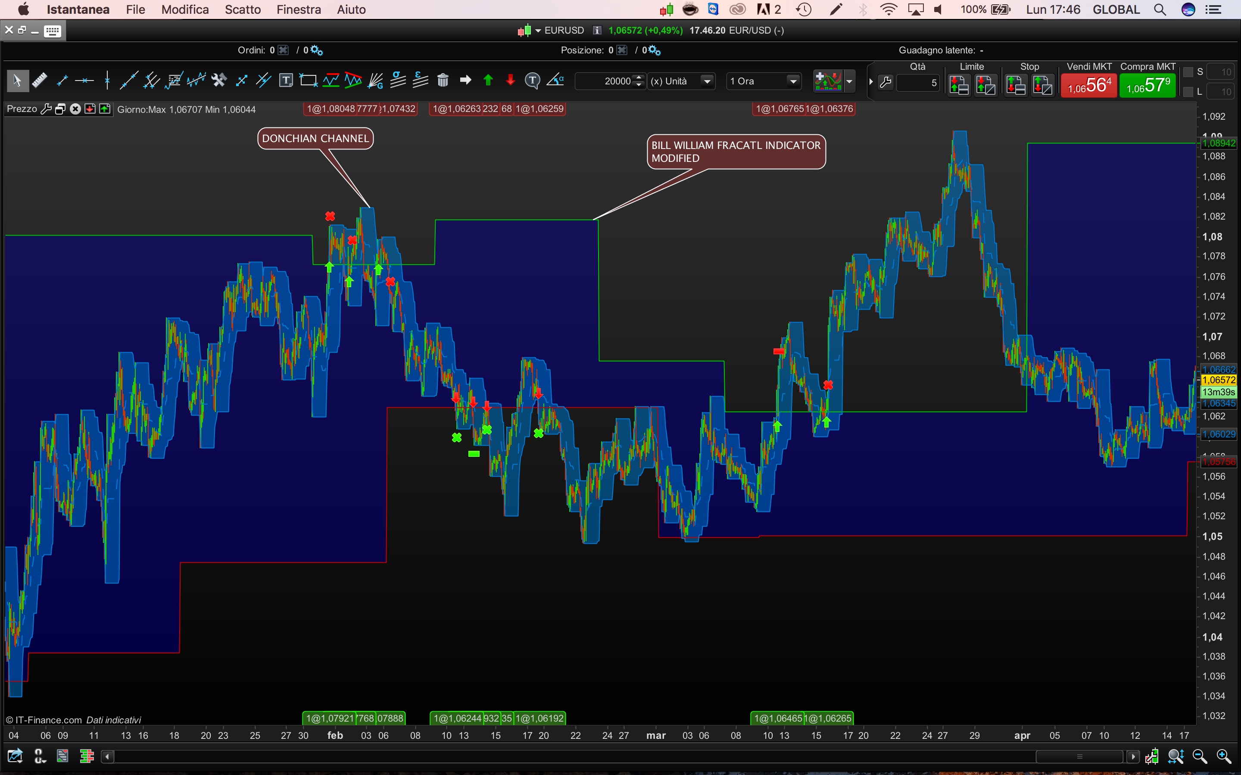Open the Finestra menu
The height and width of the screenshot is (775, 1241).
click(299, 9)
